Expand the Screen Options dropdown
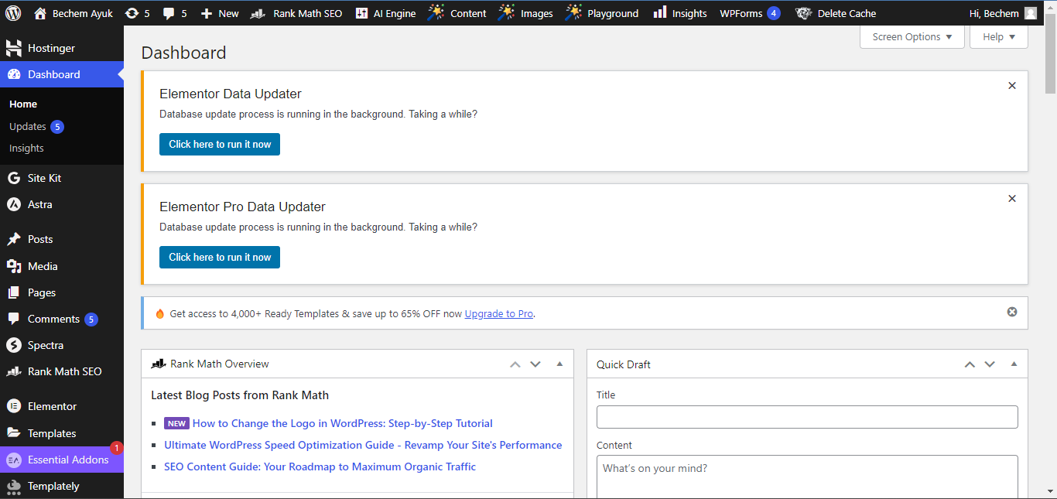1057x499 pixels. click(912, 36)
